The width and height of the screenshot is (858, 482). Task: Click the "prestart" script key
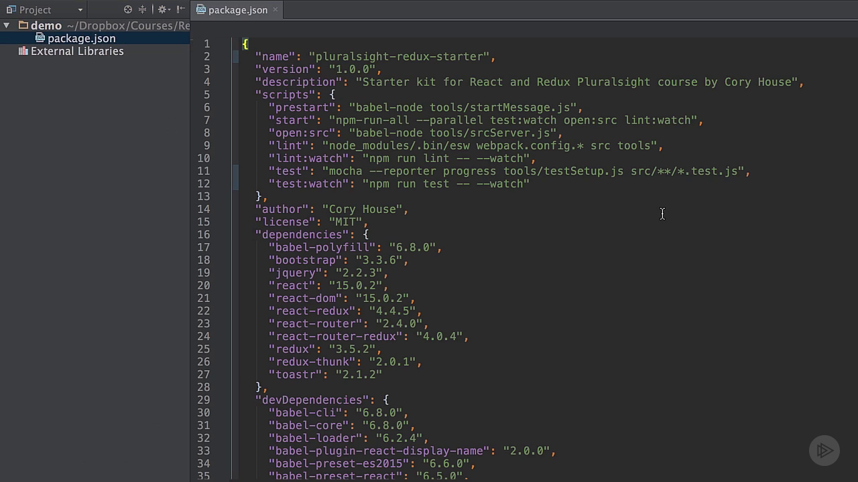(x=302, y=107)
